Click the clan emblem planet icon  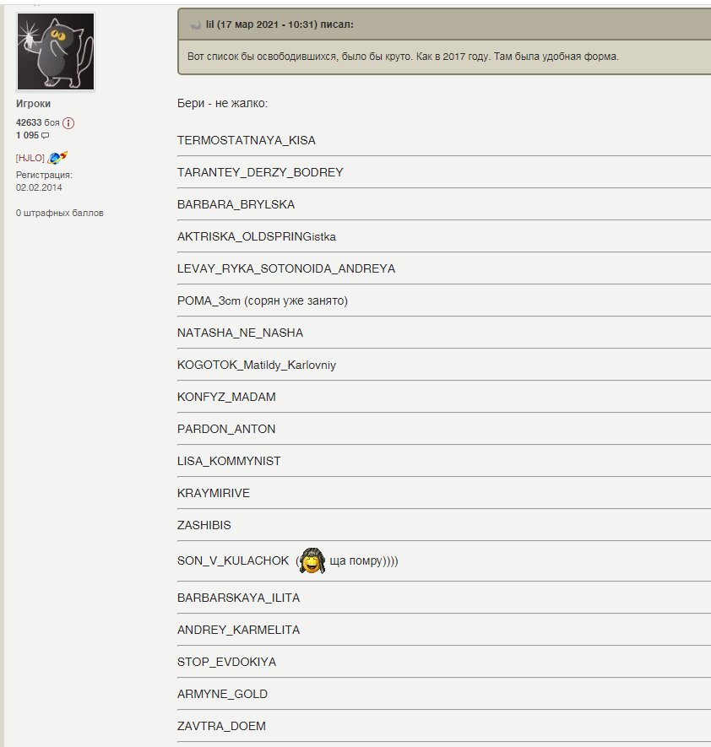pos(57,158)
